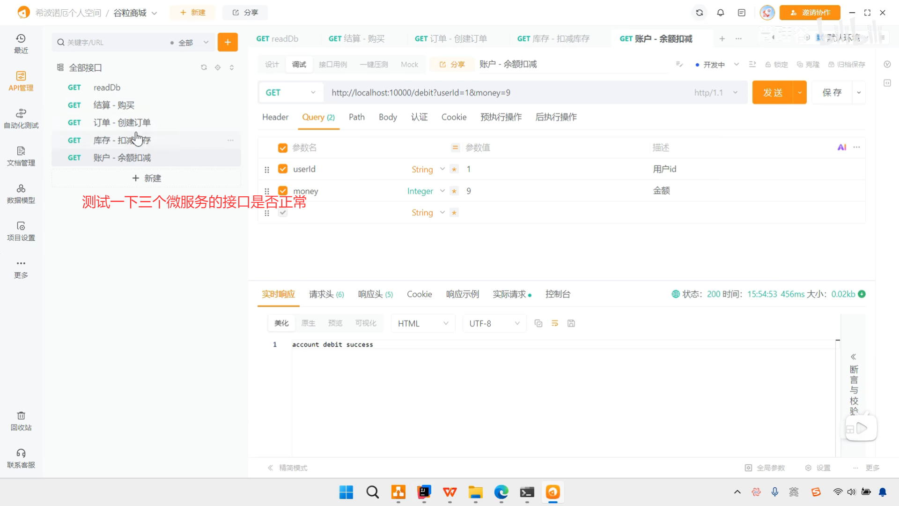899x506 pixels.
Task: Click the 发送 send button
Action: (x=773, y=93)
